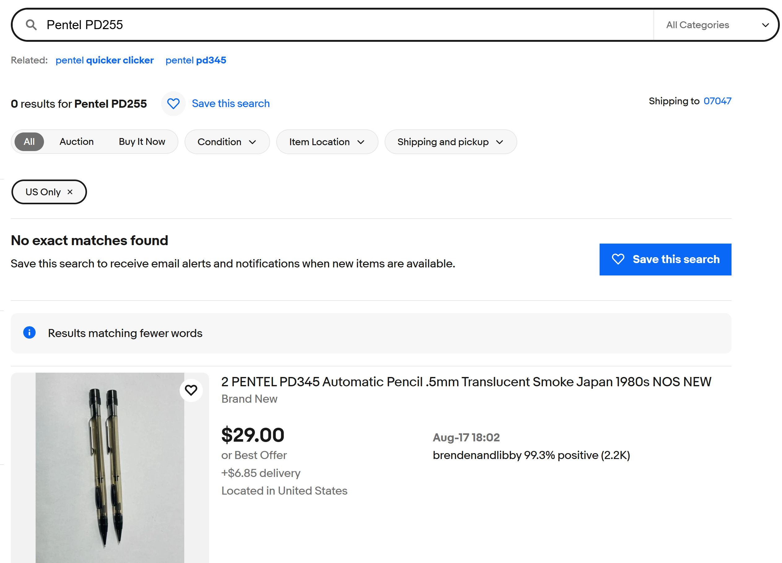Screen dimensions: 782x563
Task: Open the Condition filter dropdown
Action: pos(227,142)
